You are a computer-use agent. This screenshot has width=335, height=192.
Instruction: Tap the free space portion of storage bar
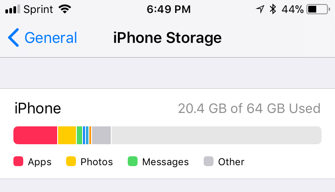pos(217,135)
